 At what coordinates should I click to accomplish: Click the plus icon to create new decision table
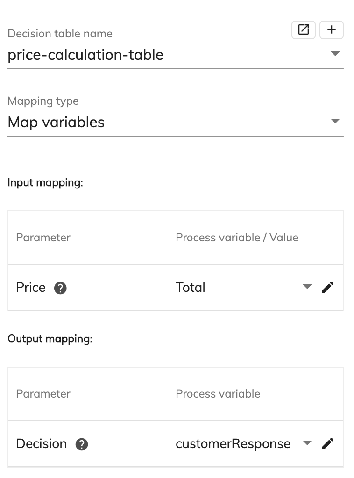pyautogui.click(x=332, y=29)
